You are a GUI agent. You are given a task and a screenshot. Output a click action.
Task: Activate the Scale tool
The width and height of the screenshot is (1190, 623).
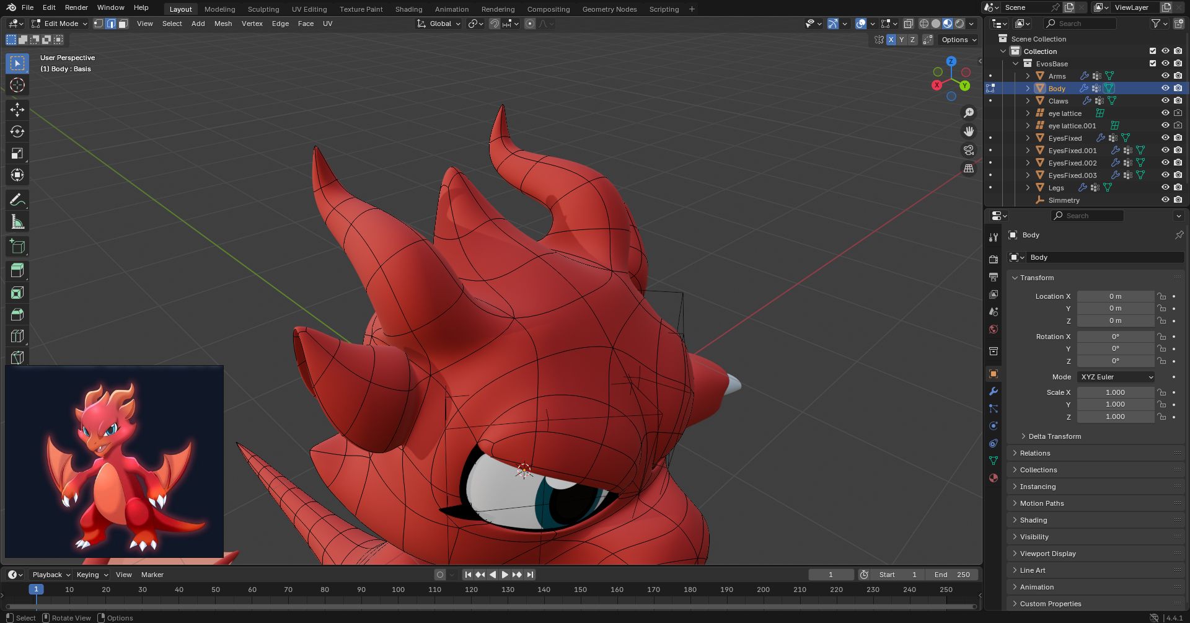17,153
